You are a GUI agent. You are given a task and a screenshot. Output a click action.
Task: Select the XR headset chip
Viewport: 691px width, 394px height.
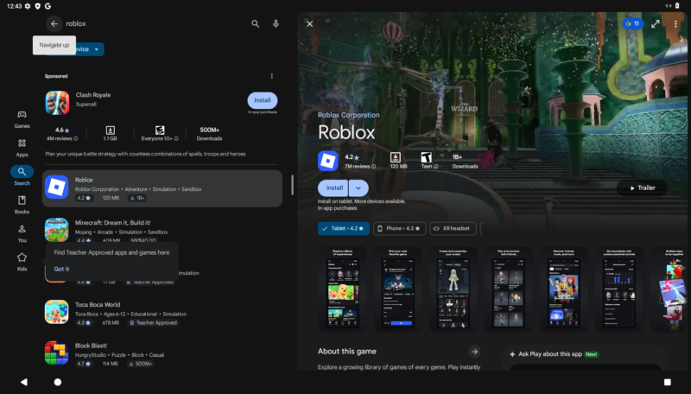pos(453,229)
